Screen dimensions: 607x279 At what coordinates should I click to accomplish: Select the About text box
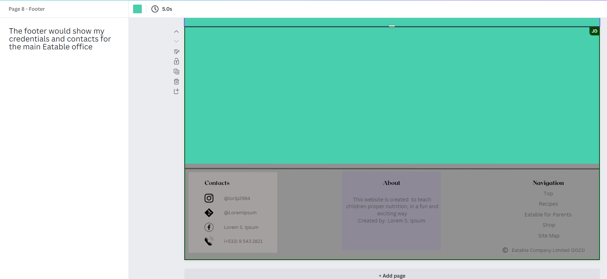pyautogui.click(x=392, y=211)
